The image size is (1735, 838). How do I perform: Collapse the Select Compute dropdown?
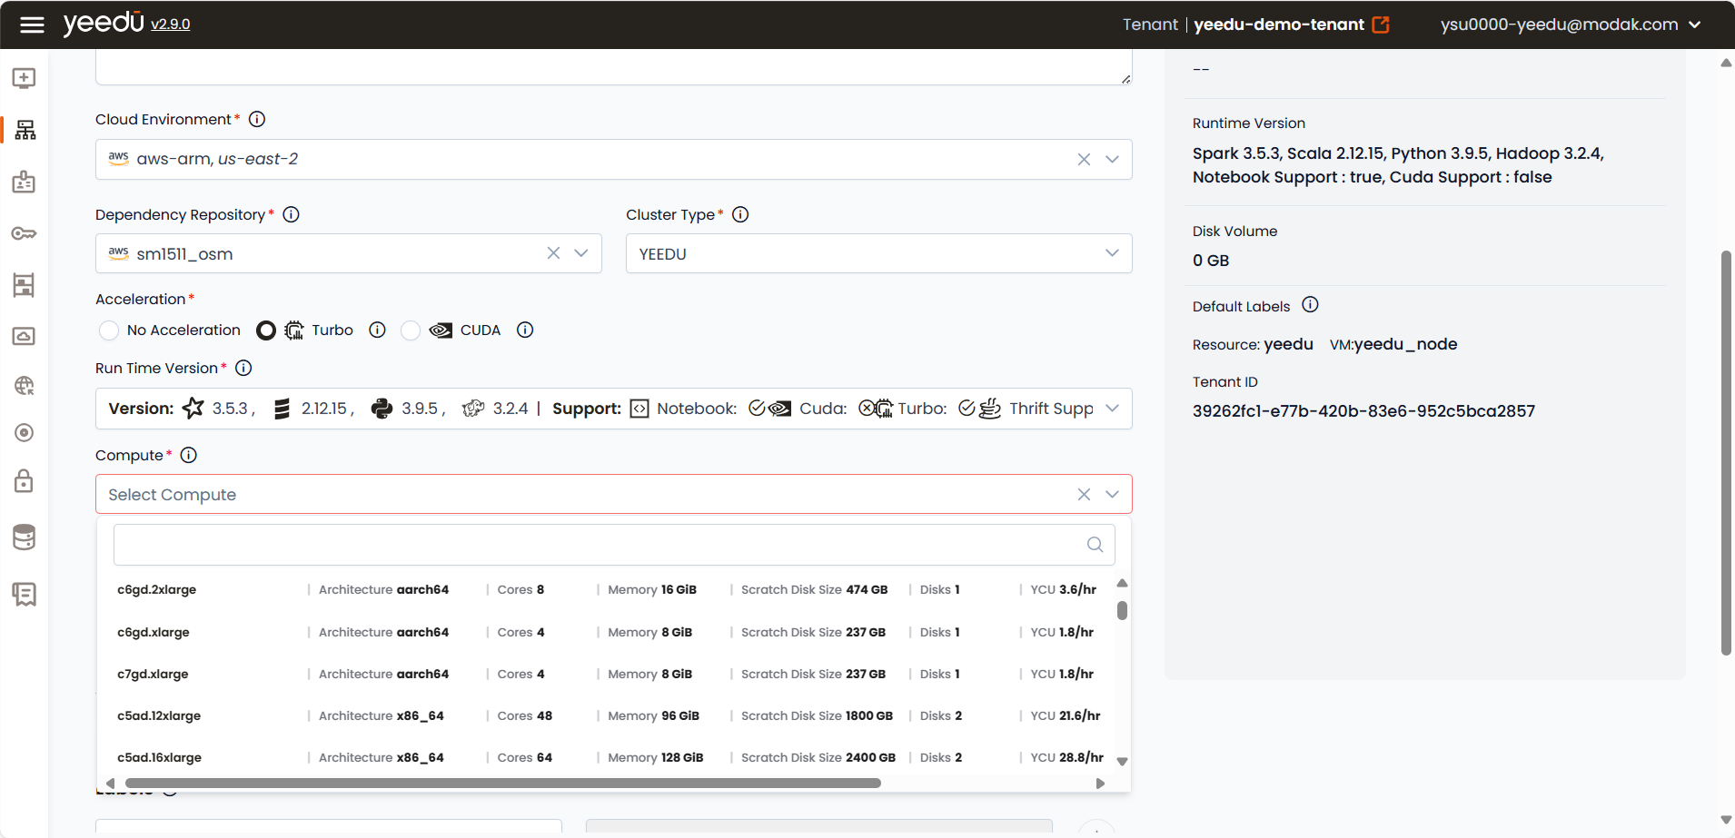pyautogui.click(x=1112, y=495)
